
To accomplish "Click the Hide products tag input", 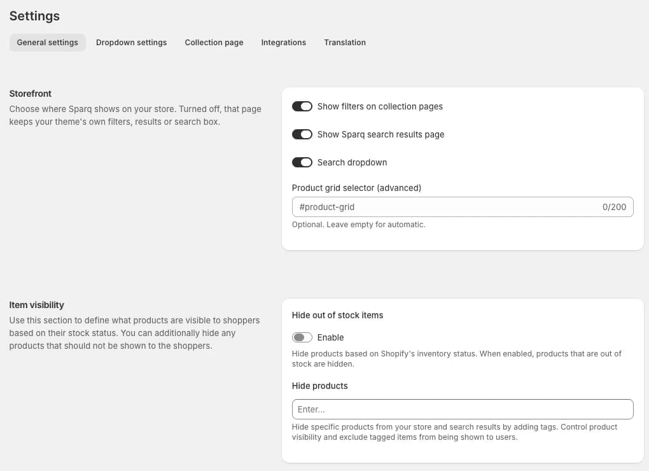I will (x=463, y=409).
